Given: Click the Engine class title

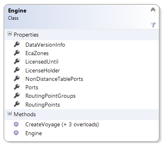Looking at the screenshot, I should (x=17, y=11).
